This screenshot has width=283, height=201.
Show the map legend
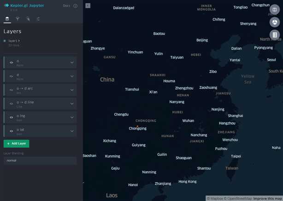tap(275, 35)
